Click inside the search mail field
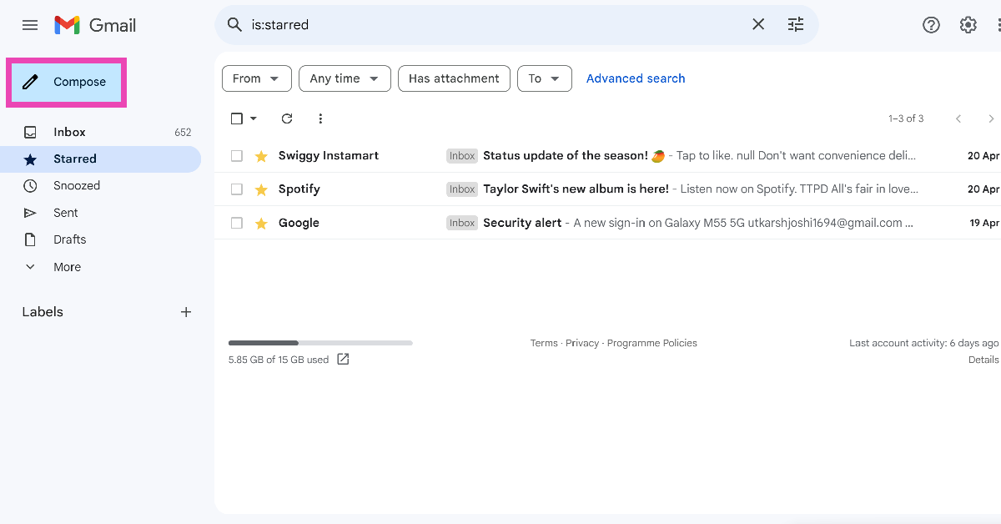 [x=500, y=25]
